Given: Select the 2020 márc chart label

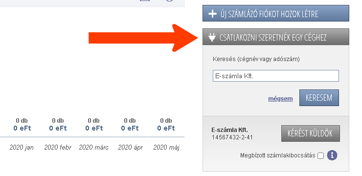Looking at the screenshot, I should click(93, 147).
